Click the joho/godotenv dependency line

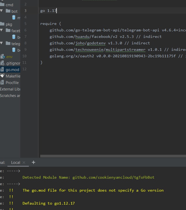[100, 43]
